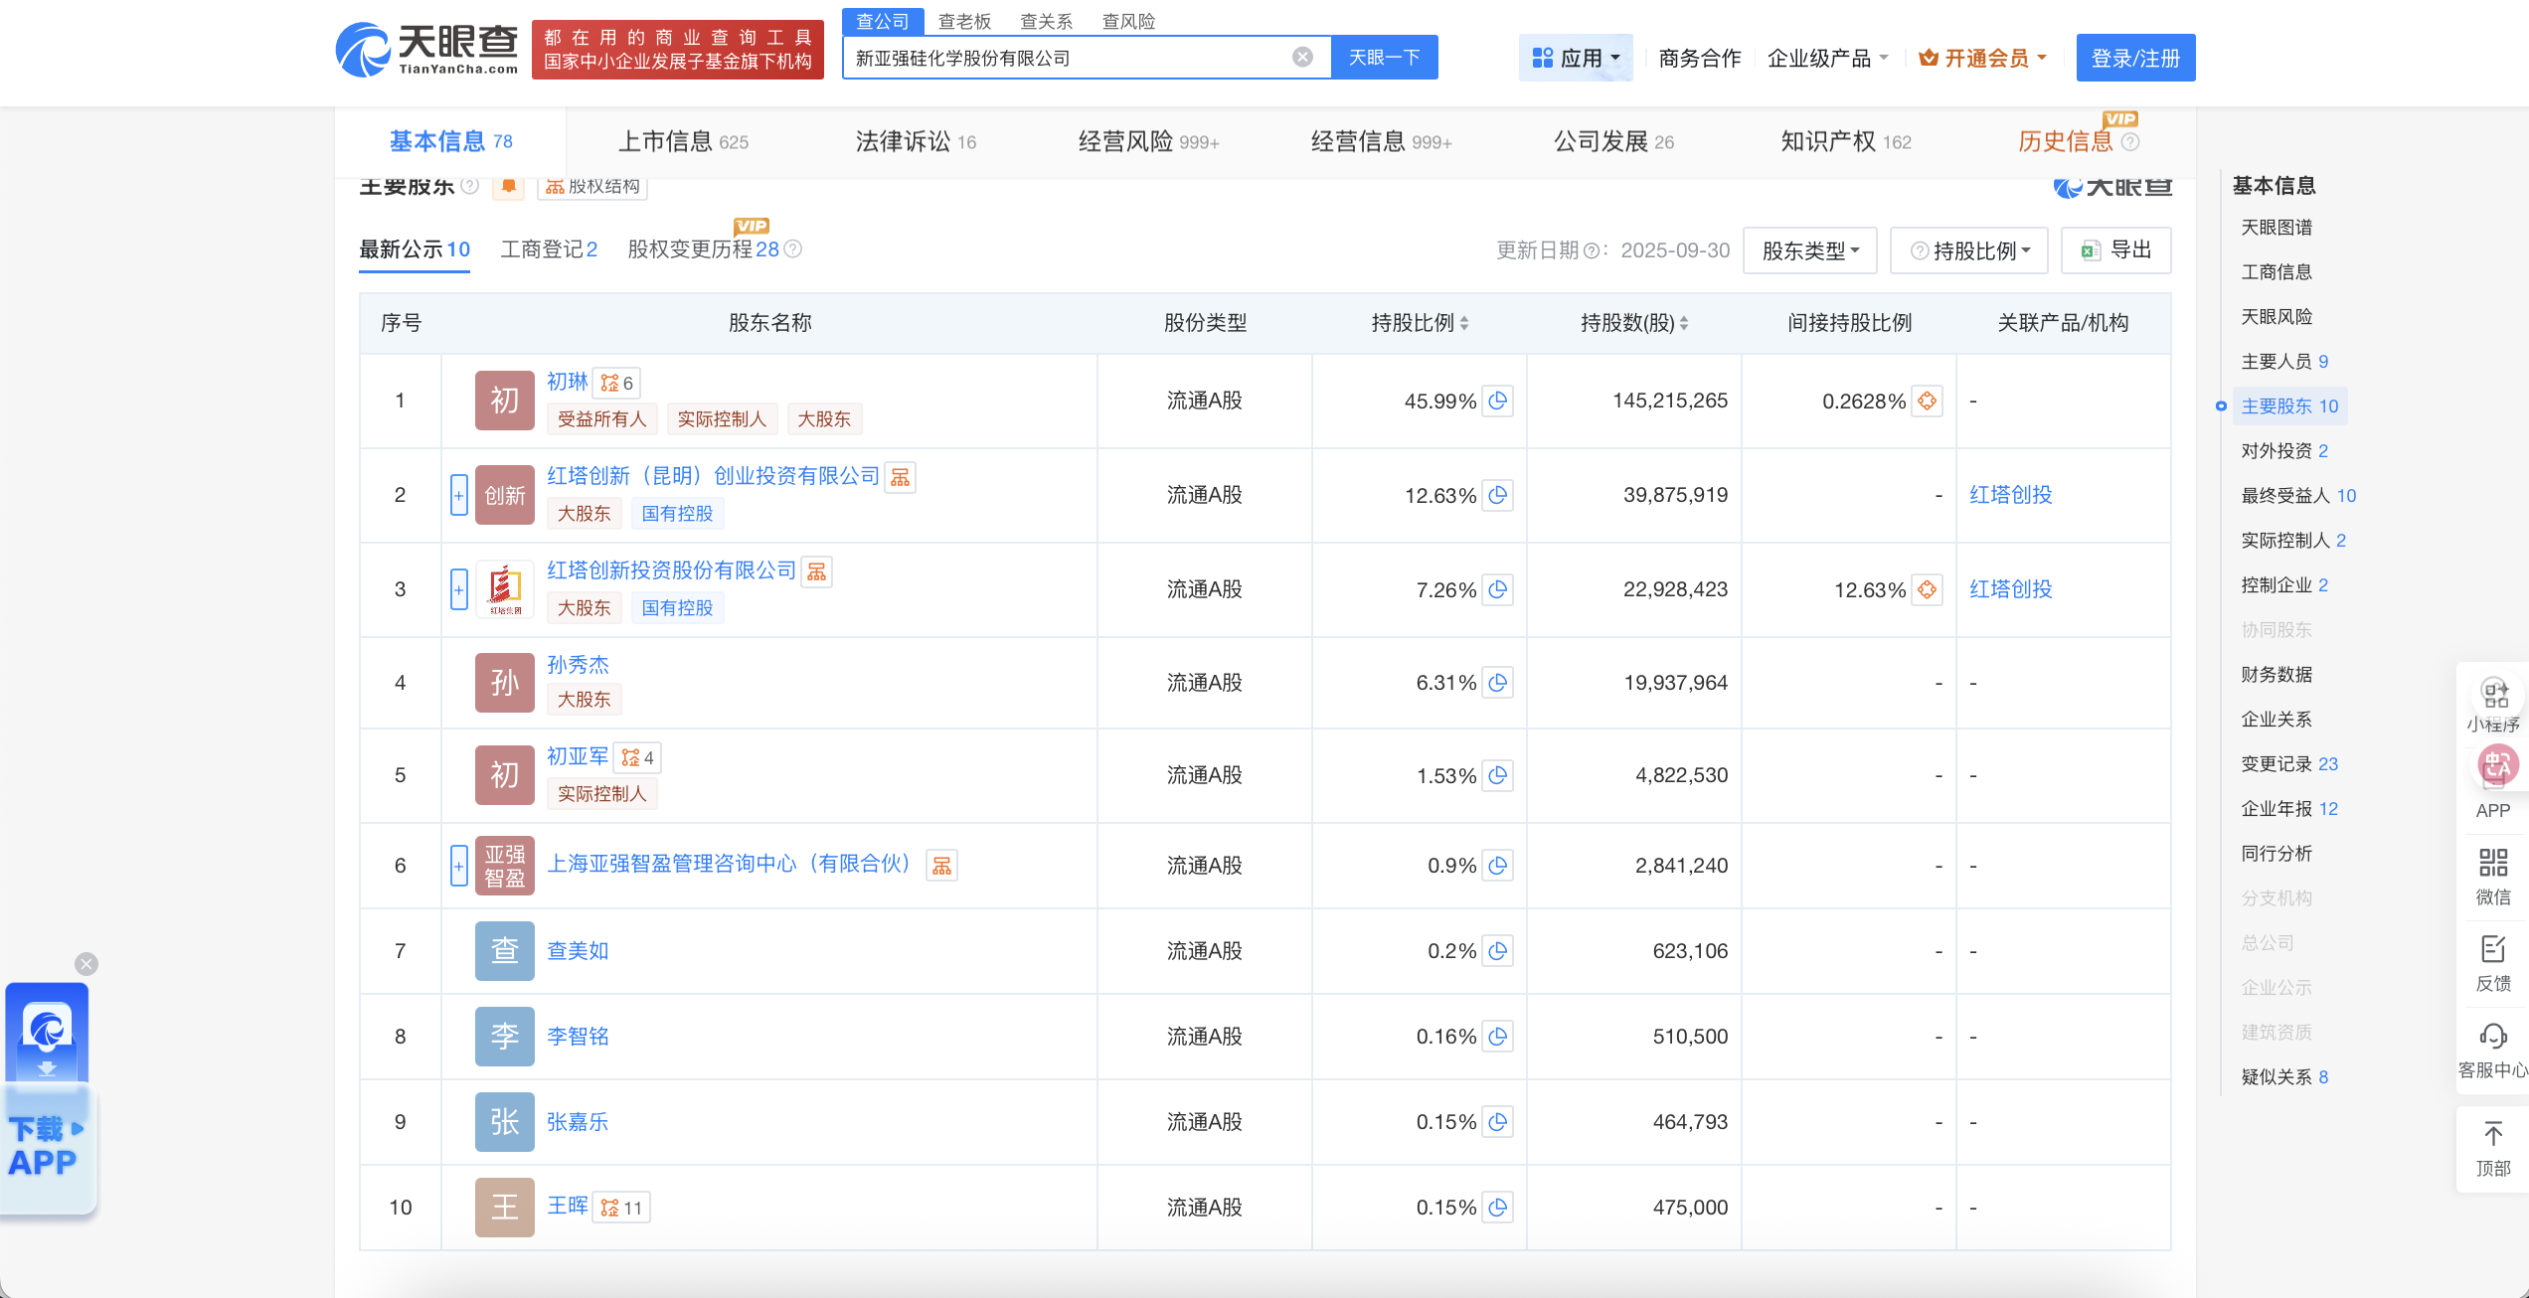Open the 股东类型 filter dropdown

pyautogui.click(x=1809, y=249)
